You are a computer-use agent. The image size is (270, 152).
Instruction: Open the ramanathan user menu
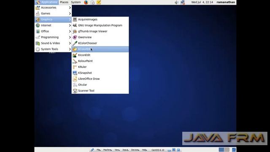pos(226,2)
